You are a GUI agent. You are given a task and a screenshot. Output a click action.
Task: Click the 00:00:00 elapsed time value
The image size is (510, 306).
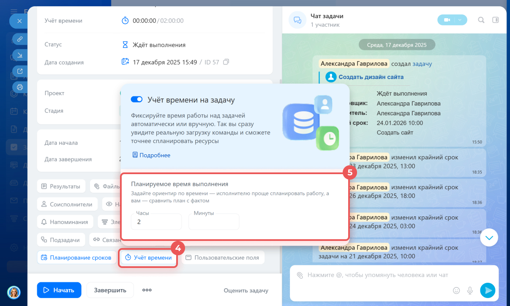tap(144, 21)
